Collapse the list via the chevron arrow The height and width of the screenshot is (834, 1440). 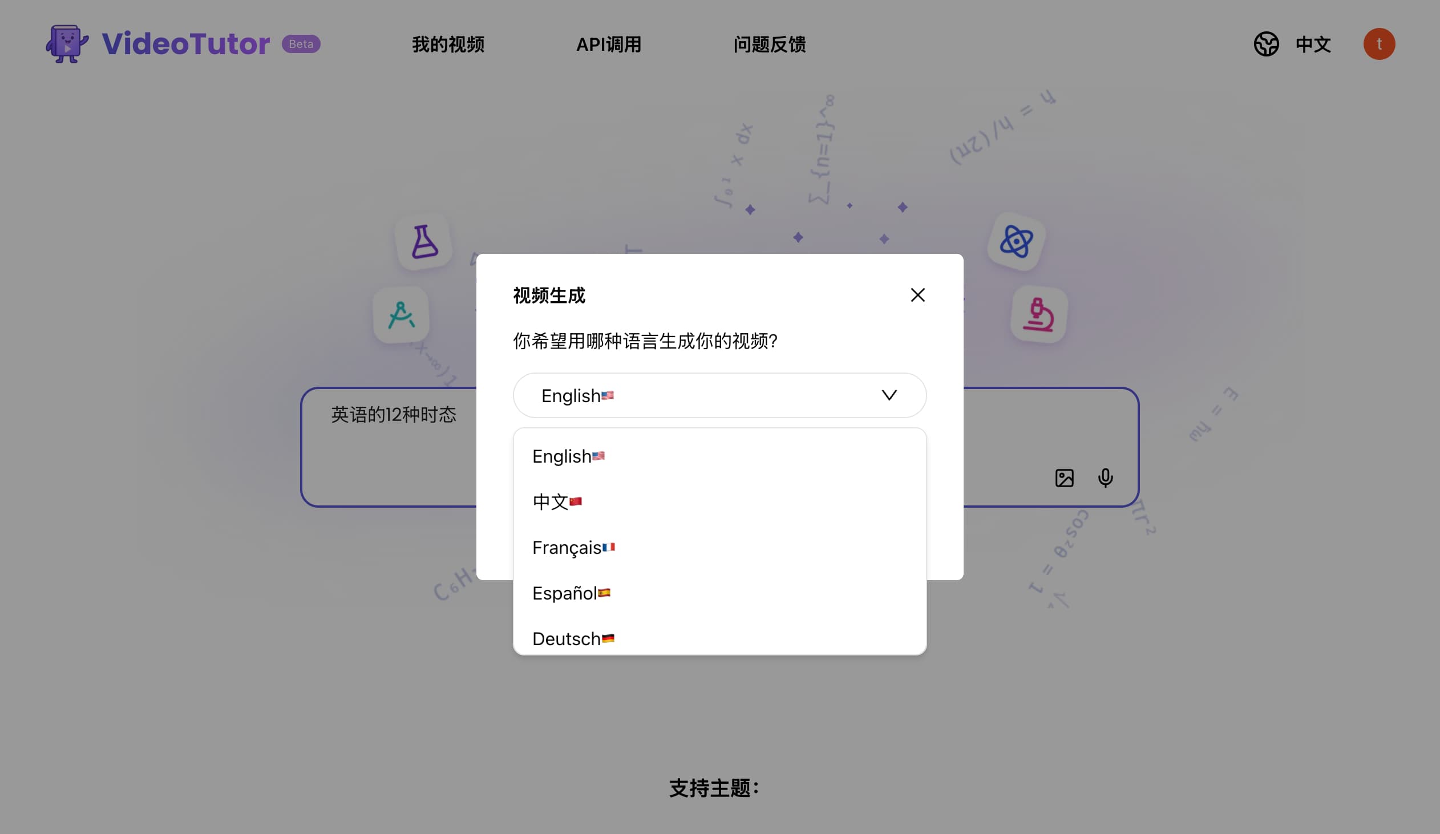pyautogui.click(x=889, y=395)
